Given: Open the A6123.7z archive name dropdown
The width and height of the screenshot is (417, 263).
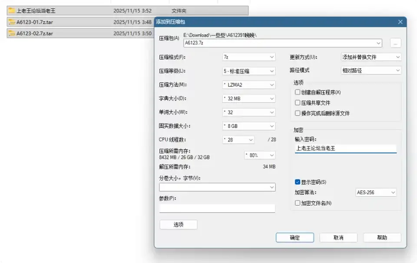Looking at the screenshot, I should click(378, 43).
